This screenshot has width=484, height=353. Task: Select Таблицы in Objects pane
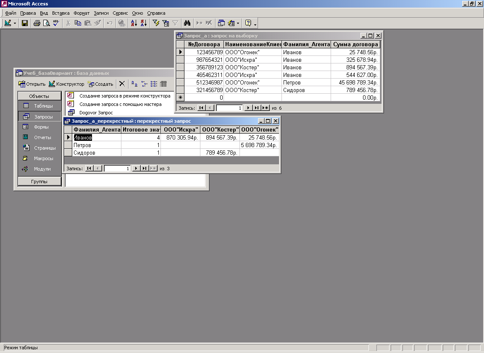(x=39, y=106)
